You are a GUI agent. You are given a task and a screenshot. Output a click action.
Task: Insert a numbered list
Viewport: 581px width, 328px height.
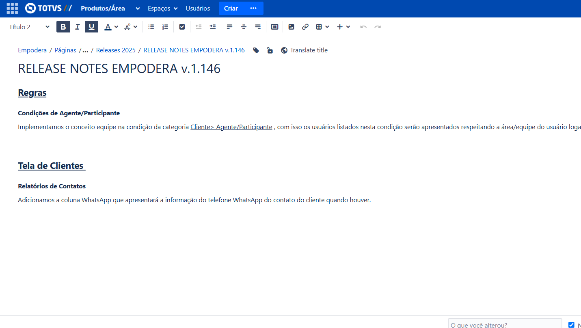(x=165, y=27)
